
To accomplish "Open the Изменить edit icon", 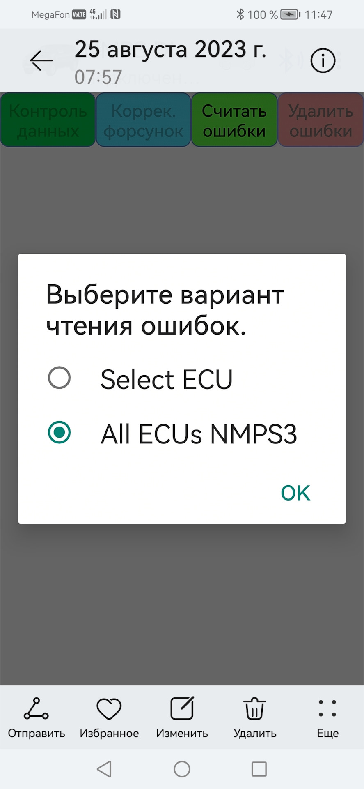I will pos(181,708).
